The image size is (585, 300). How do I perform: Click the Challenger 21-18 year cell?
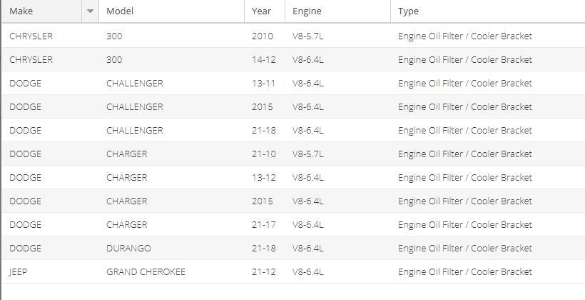tap(265, 130)
